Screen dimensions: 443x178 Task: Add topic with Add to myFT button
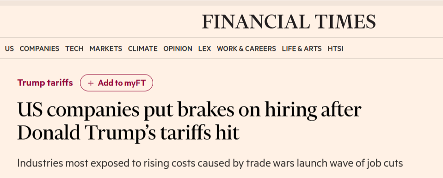(x=117, y=83)
